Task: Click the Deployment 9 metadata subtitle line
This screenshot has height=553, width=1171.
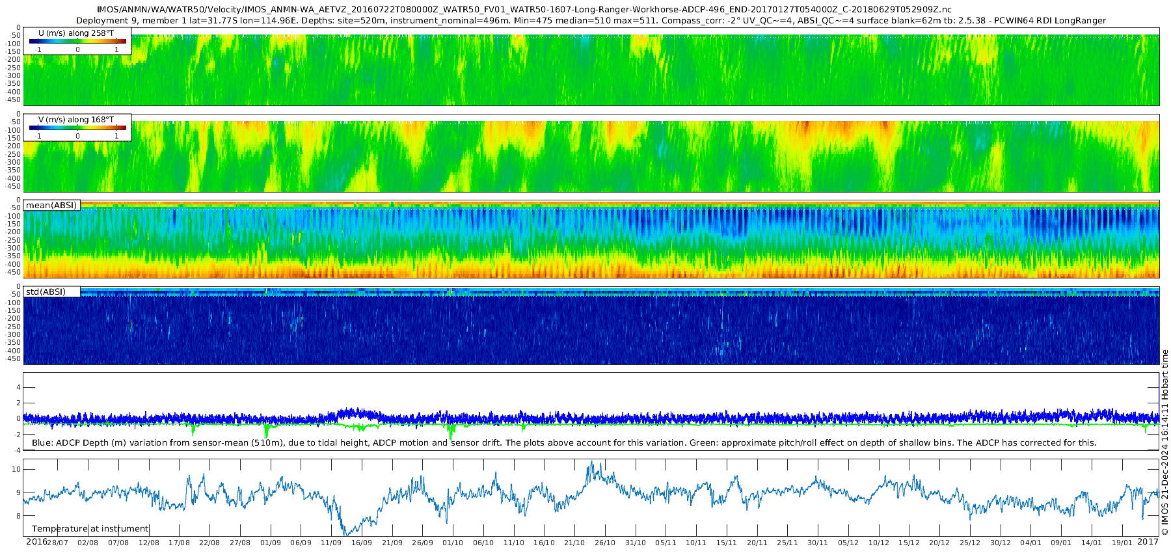Action: [x=591, y=21]
